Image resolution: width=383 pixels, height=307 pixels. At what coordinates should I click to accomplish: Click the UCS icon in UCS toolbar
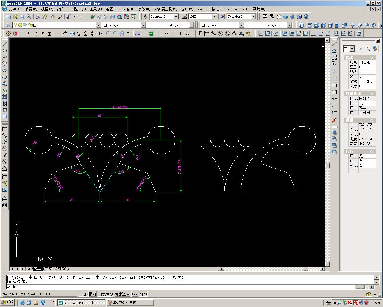click(260, 34)
